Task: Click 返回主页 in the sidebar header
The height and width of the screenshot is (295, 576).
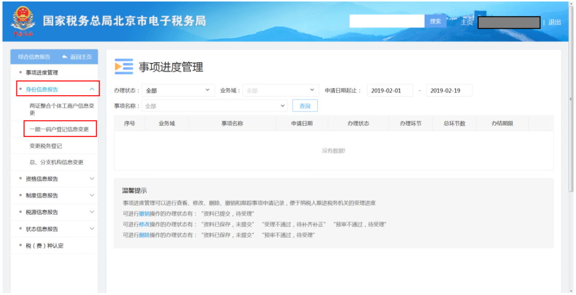Action: pos(81,57)
